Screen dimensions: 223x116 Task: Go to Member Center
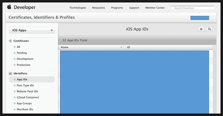[x=155, y=8]
